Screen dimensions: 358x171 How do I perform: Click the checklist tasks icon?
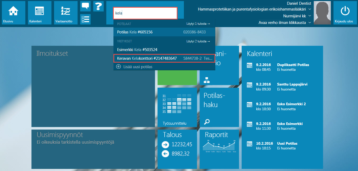point(85,19)
